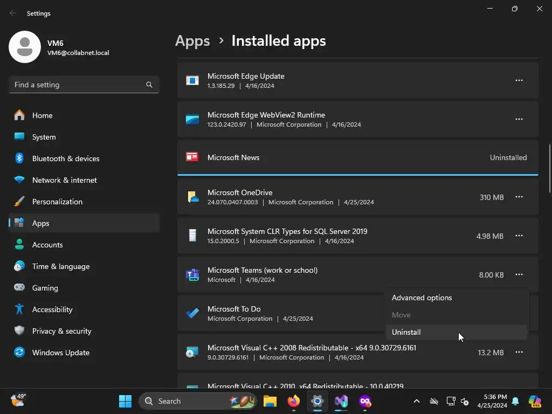Open the System settings category
552x414 pixels.
[x=84, y=137]
